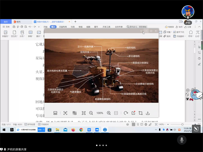This screenshot has height=152, width=203.
Task: Insert a formula via 公式
Action: [x=198, y=34]
